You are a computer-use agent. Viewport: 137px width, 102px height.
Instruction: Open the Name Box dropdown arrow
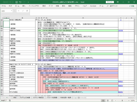tap(12, 11)
